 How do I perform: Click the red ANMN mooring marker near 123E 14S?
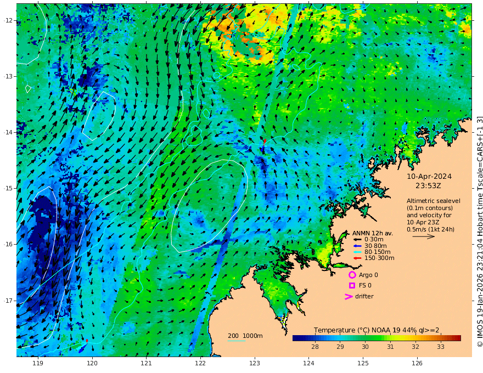(x=265, y=142)
